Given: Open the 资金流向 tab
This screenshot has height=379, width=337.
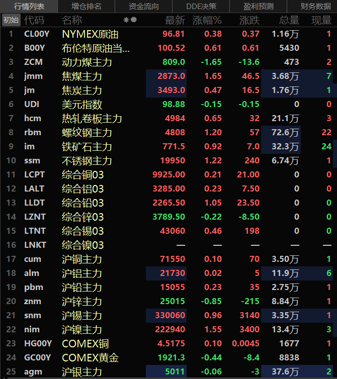Looking at the screenshot, I should click(x=143, y=7).
